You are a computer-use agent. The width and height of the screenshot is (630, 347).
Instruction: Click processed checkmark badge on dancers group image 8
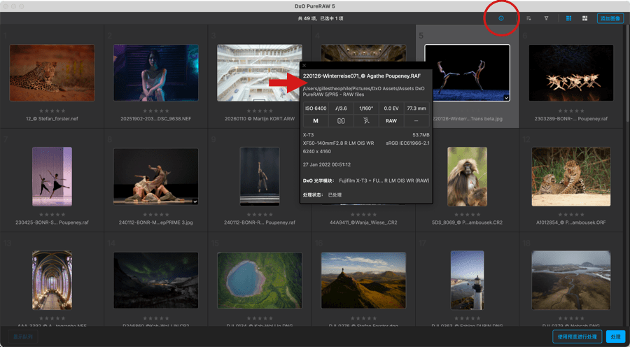195,201
